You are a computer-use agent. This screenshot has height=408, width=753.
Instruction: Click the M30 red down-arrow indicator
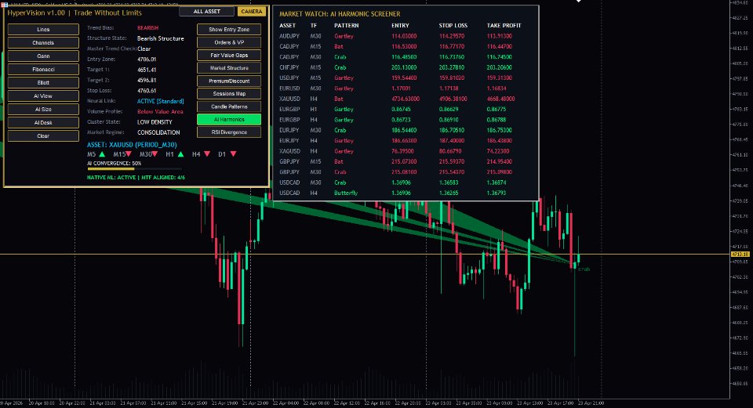[155, 154]
